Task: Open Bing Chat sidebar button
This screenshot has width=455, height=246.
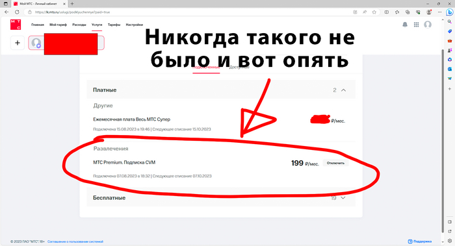Action: [x=450, y=12]
